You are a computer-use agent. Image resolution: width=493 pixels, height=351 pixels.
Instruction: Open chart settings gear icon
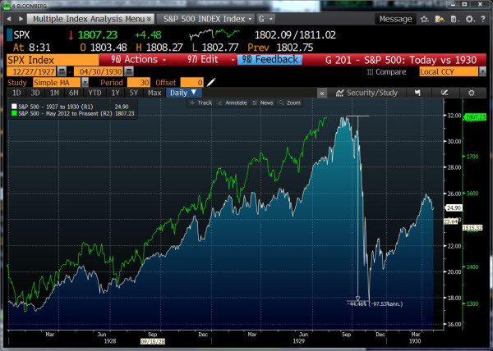[471, 93]
